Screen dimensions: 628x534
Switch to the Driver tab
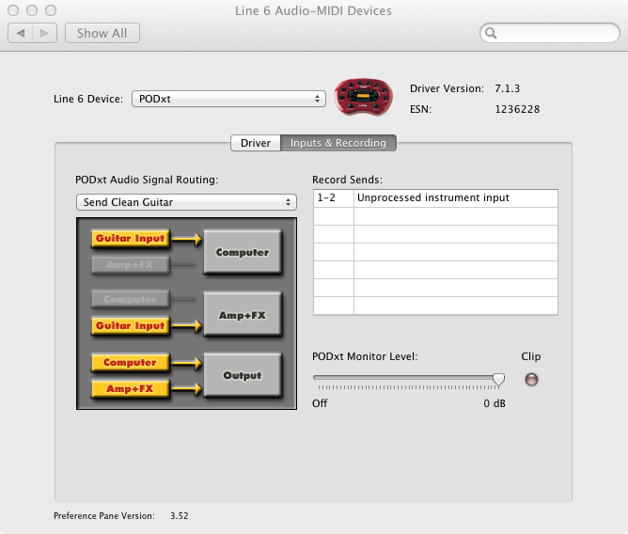(256, 143)
